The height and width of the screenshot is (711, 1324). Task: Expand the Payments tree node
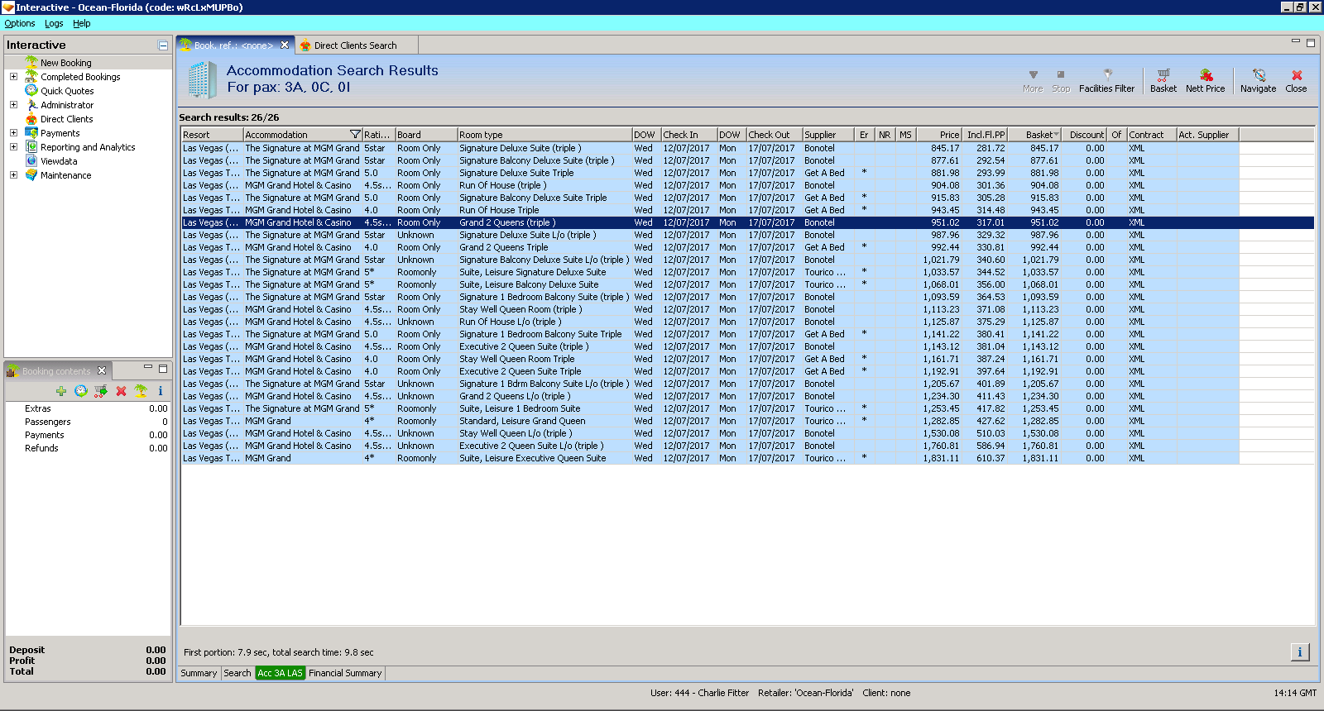pyautogui.click(x=13, y=133)
